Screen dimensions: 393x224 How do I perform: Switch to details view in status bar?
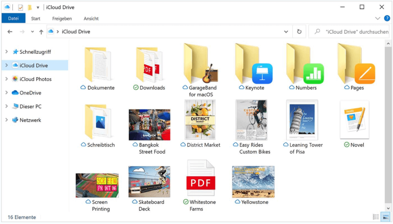376,217
